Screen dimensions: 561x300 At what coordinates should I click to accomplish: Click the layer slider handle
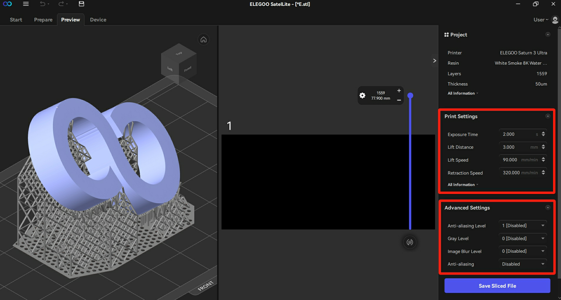pos(410,95)
